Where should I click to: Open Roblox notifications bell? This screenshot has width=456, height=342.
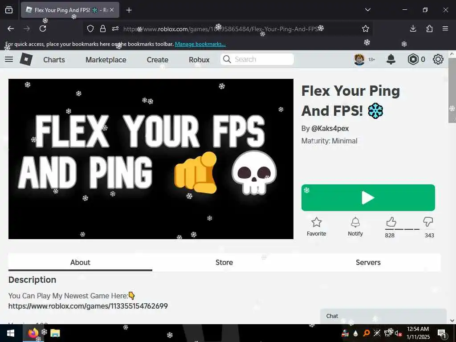click(391, 59)
